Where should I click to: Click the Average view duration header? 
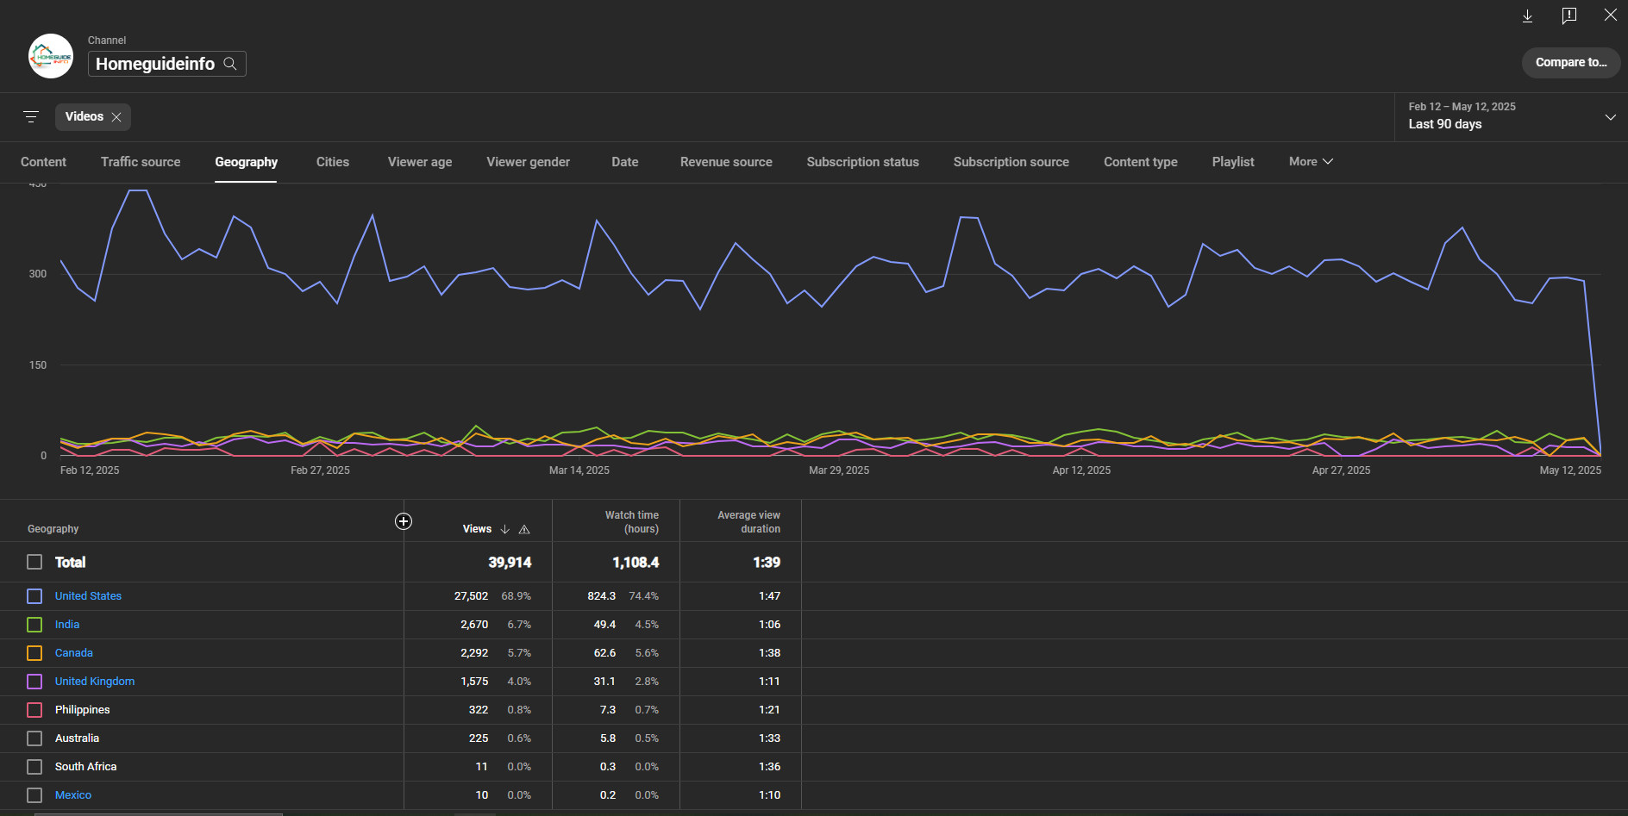(x=748, y=522)
